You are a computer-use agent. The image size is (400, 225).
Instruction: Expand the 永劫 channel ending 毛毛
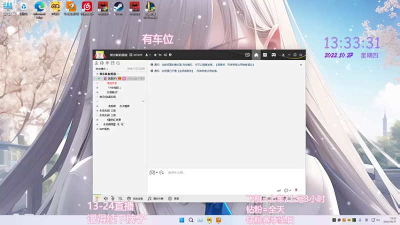[x=97, y=124]
